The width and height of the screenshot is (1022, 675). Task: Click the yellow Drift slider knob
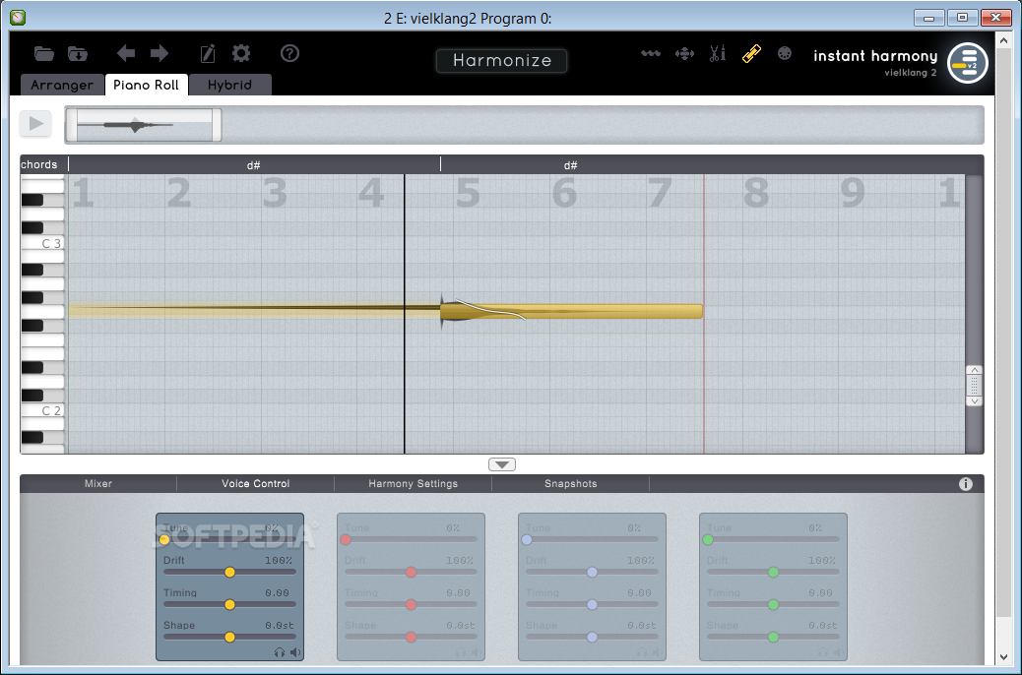point(229,572)
